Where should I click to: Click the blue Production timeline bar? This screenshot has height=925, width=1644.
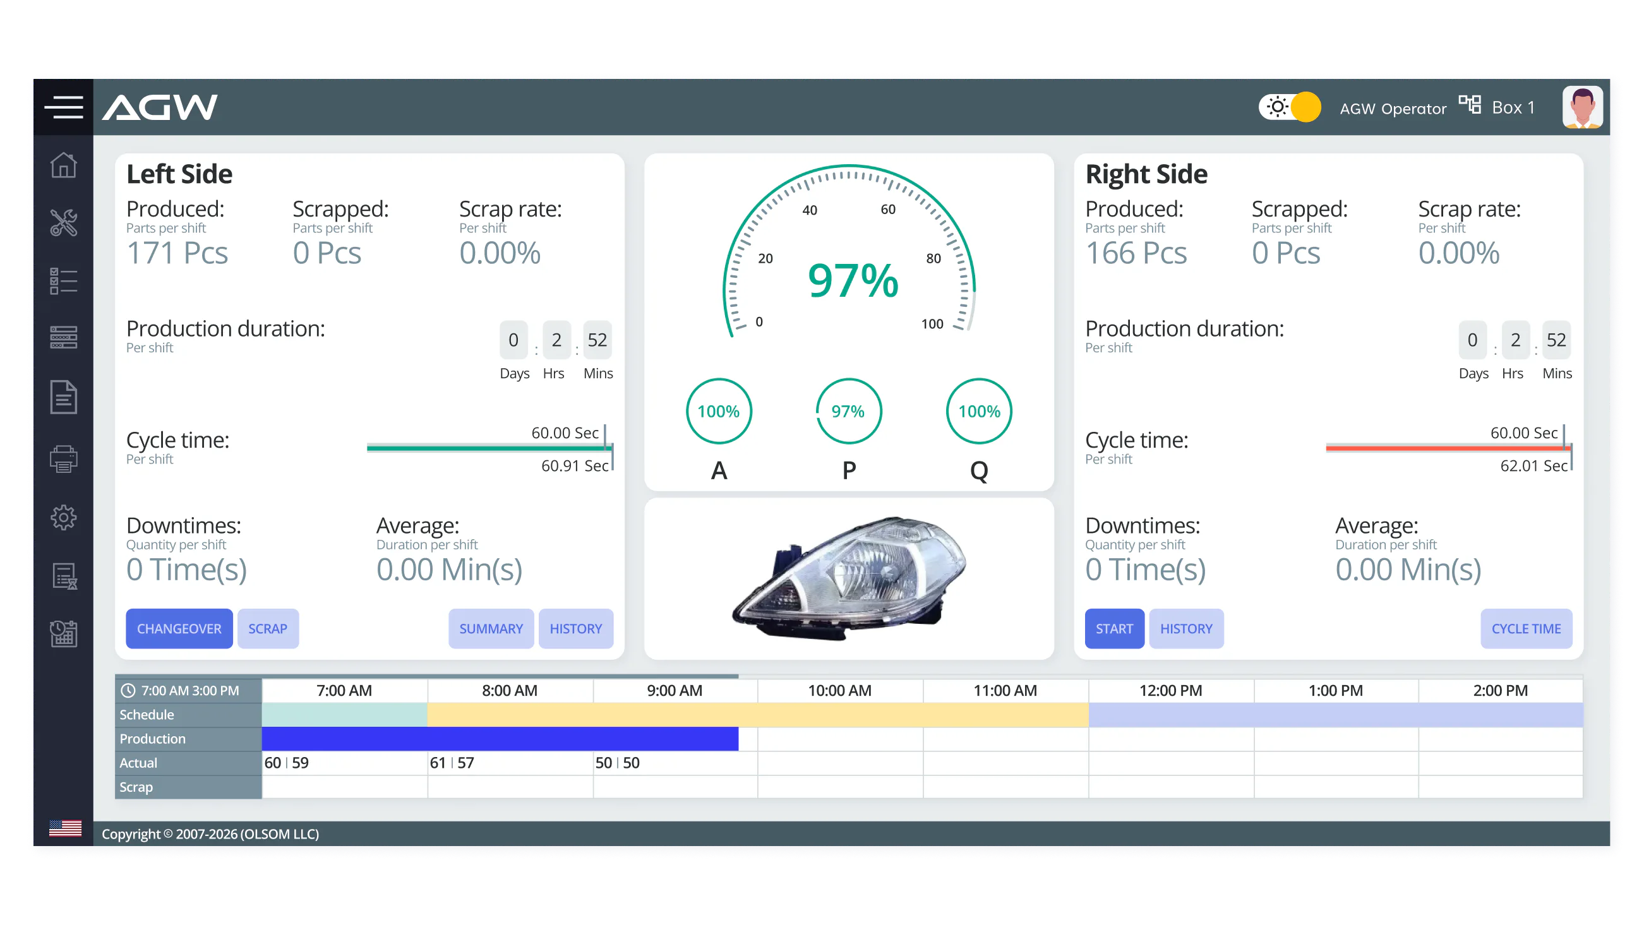click(x=500, y=739)
